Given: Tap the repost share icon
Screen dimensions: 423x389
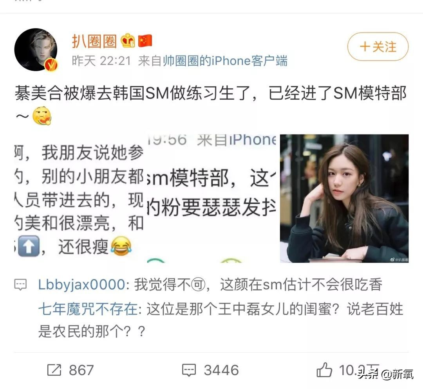Looking at the screenshot, I should (54, 370).
